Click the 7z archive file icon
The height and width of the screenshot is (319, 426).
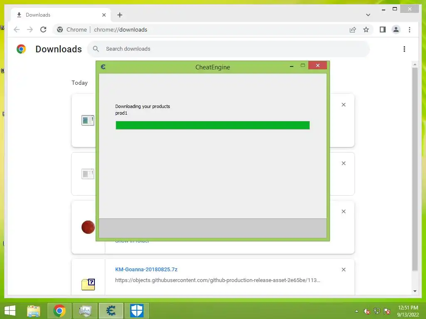[88, 284]
